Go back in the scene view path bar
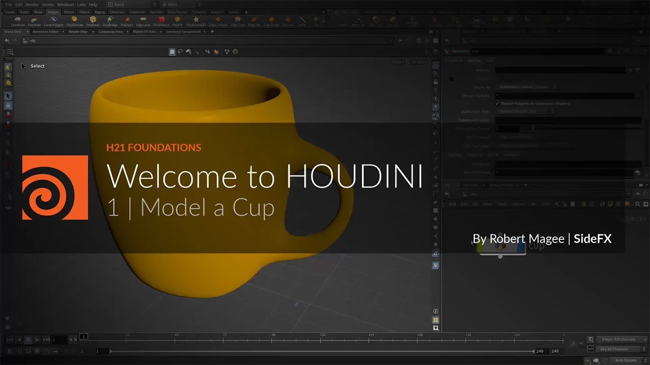Image resolution: width=650 pixels, height=365 pixels. [7, 41]
